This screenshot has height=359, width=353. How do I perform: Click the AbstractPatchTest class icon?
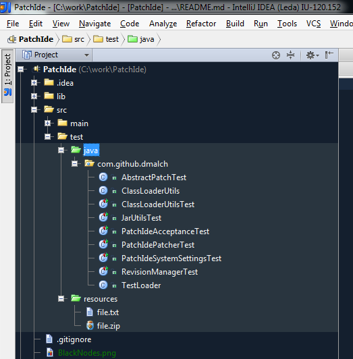[x=103, y=177]
